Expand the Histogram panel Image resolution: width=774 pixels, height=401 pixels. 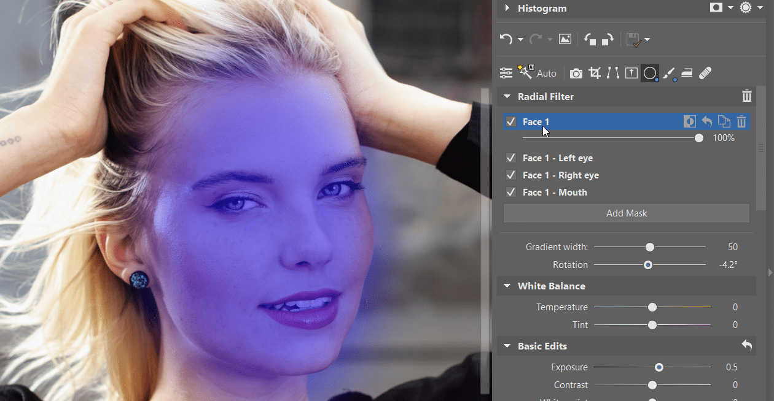click(x=506, y=9)
